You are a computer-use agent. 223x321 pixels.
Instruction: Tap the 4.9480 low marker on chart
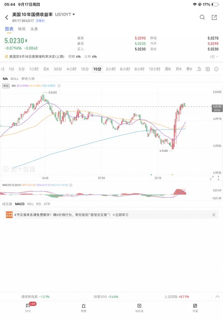click(x=164, y=151)
